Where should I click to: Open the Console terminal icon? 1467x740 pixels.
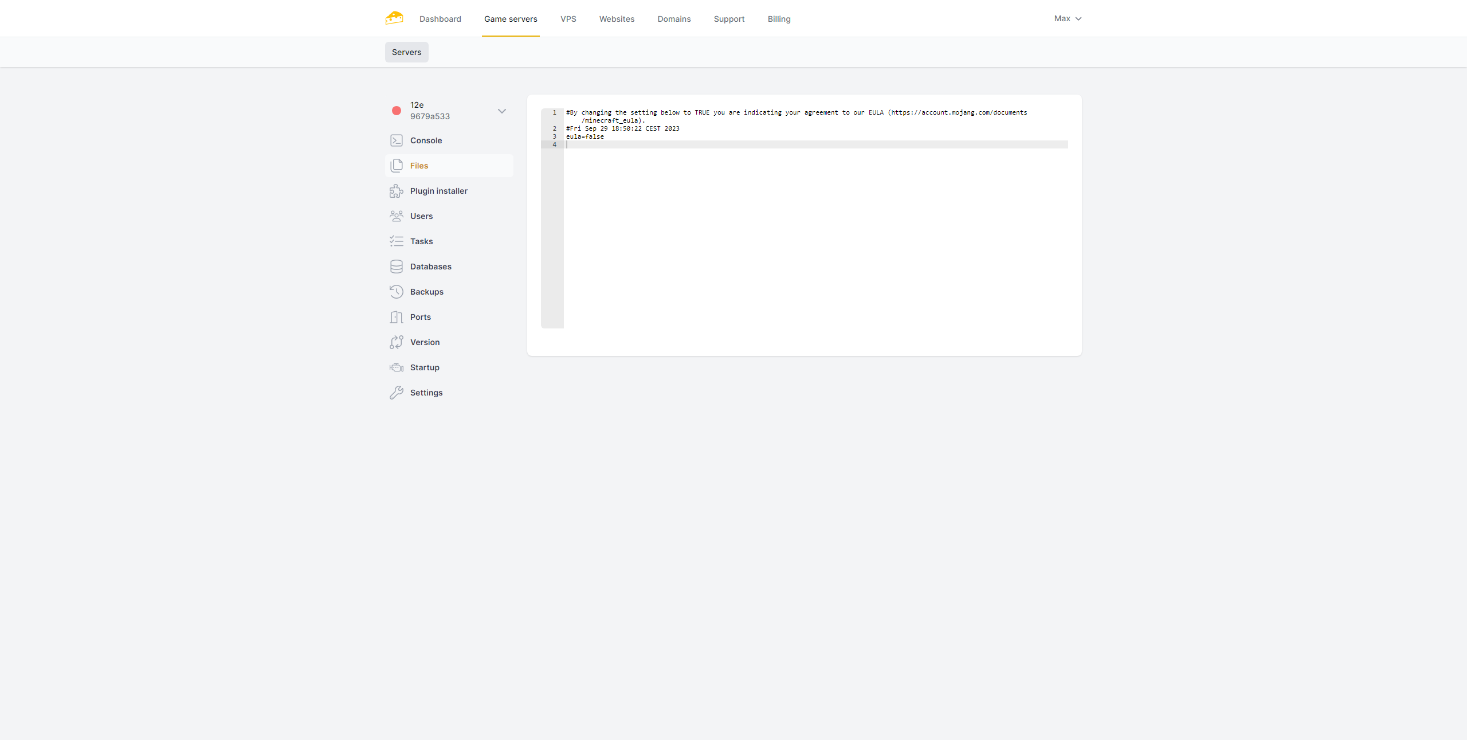pos(396,140)
